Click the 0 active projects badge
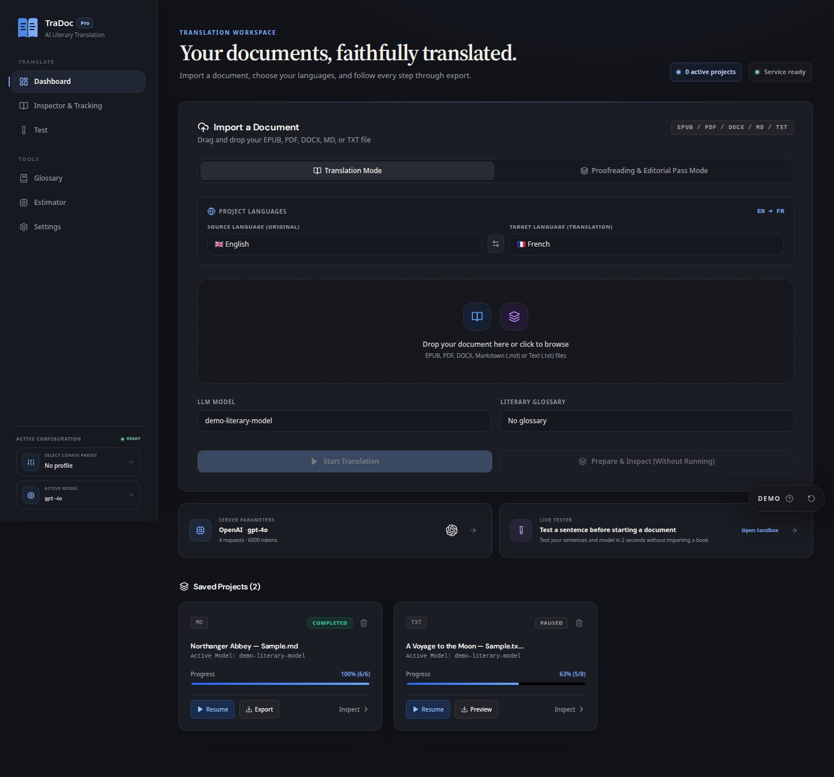The width and height of the screenshot is (834, 777). (x=706, y=72)
